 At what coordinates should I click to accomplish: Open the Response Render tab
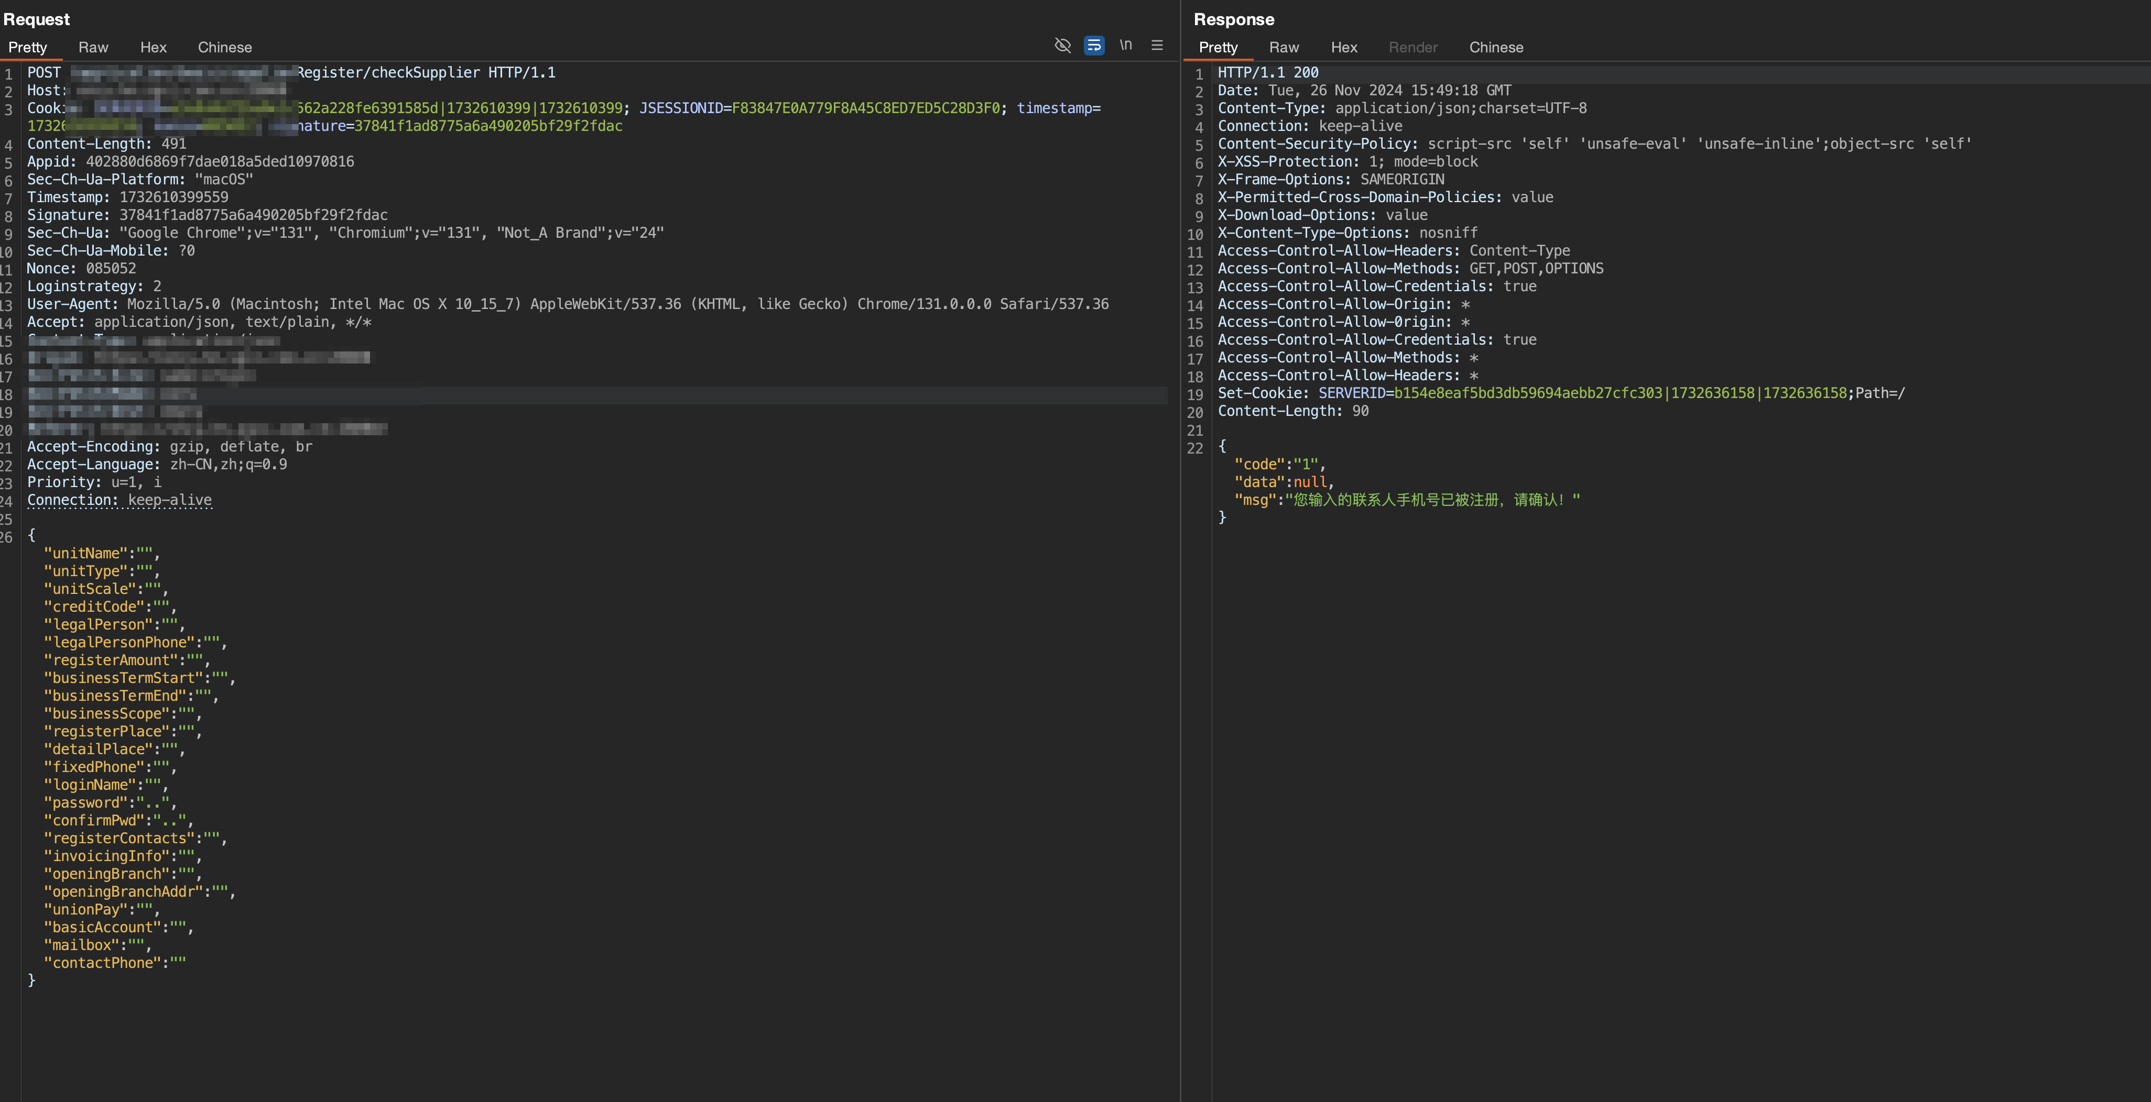click(x=1413, y=48)
